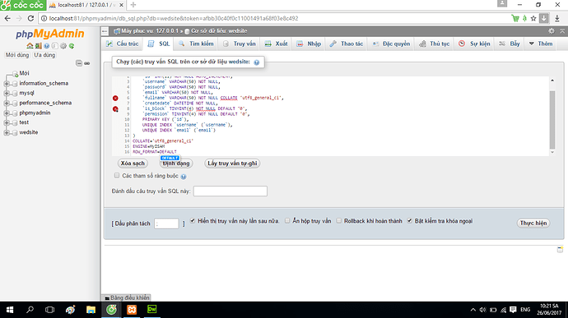Open the navigation settings gear icon in sidebar

[x=63, y=46]
